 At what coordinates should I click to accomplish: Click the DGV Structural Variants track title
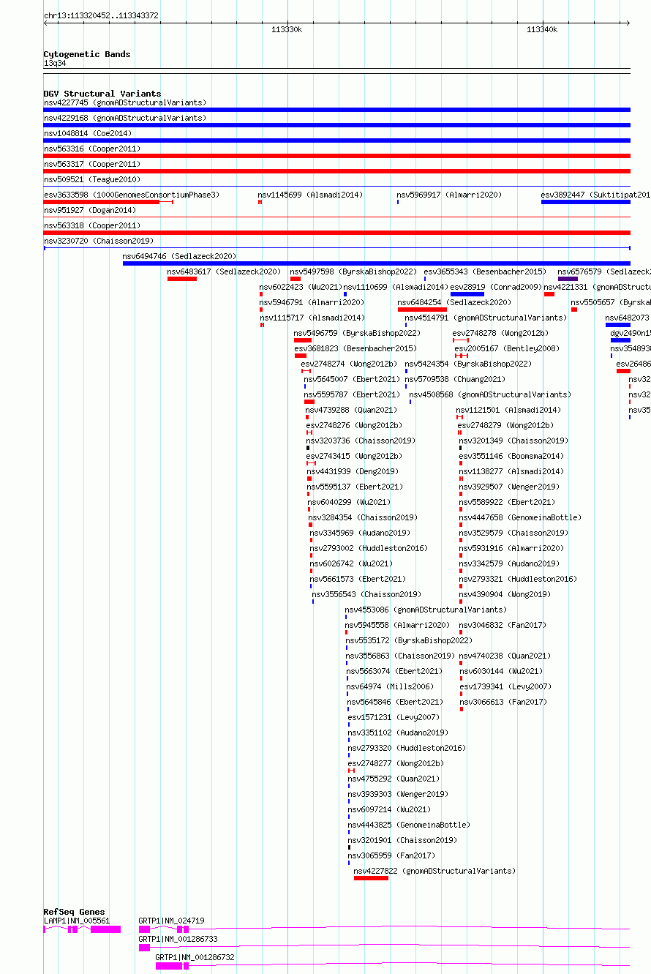[x=102, y=94]
